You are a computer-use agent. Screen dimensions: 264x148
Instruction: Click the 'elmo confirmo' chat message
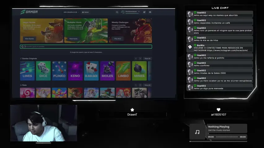[220, 64]
